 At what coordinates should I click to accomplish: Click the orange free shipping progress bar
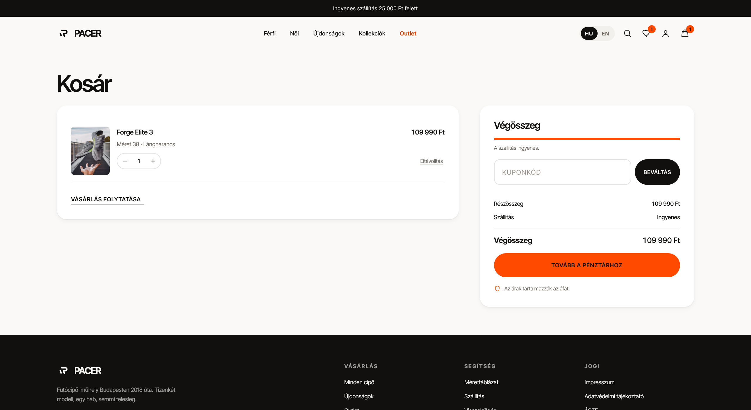pos(587,139)
